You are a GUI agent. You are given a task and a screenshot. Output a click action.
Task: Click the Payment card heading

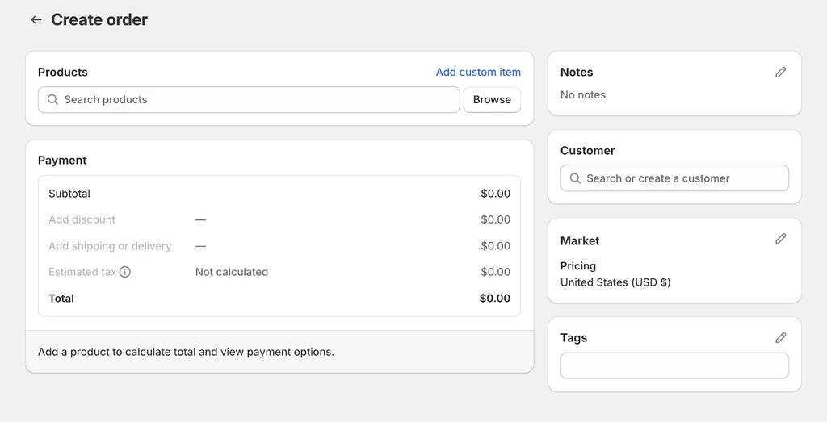coord(62,160)
